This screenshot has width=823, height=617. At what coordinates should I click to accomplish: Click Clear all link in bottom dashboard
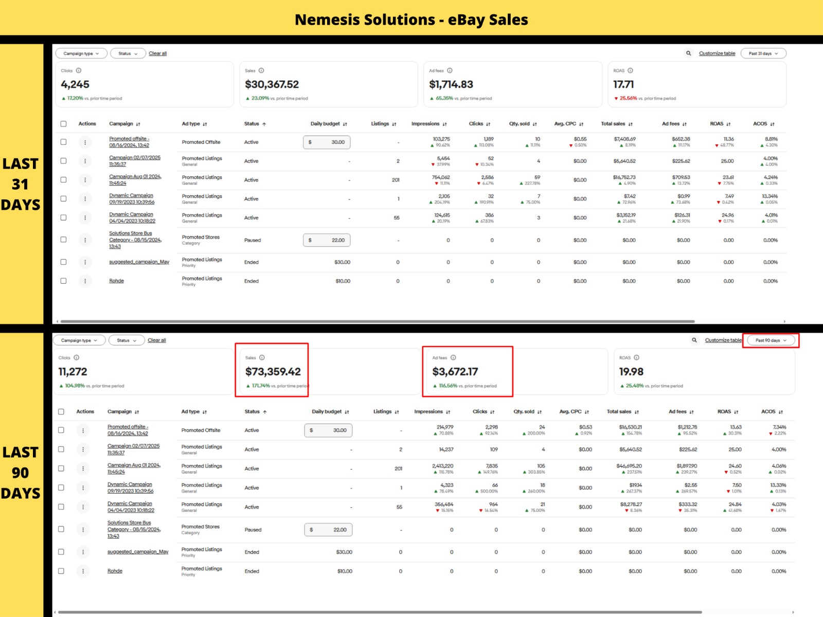(x=157, y=340)
